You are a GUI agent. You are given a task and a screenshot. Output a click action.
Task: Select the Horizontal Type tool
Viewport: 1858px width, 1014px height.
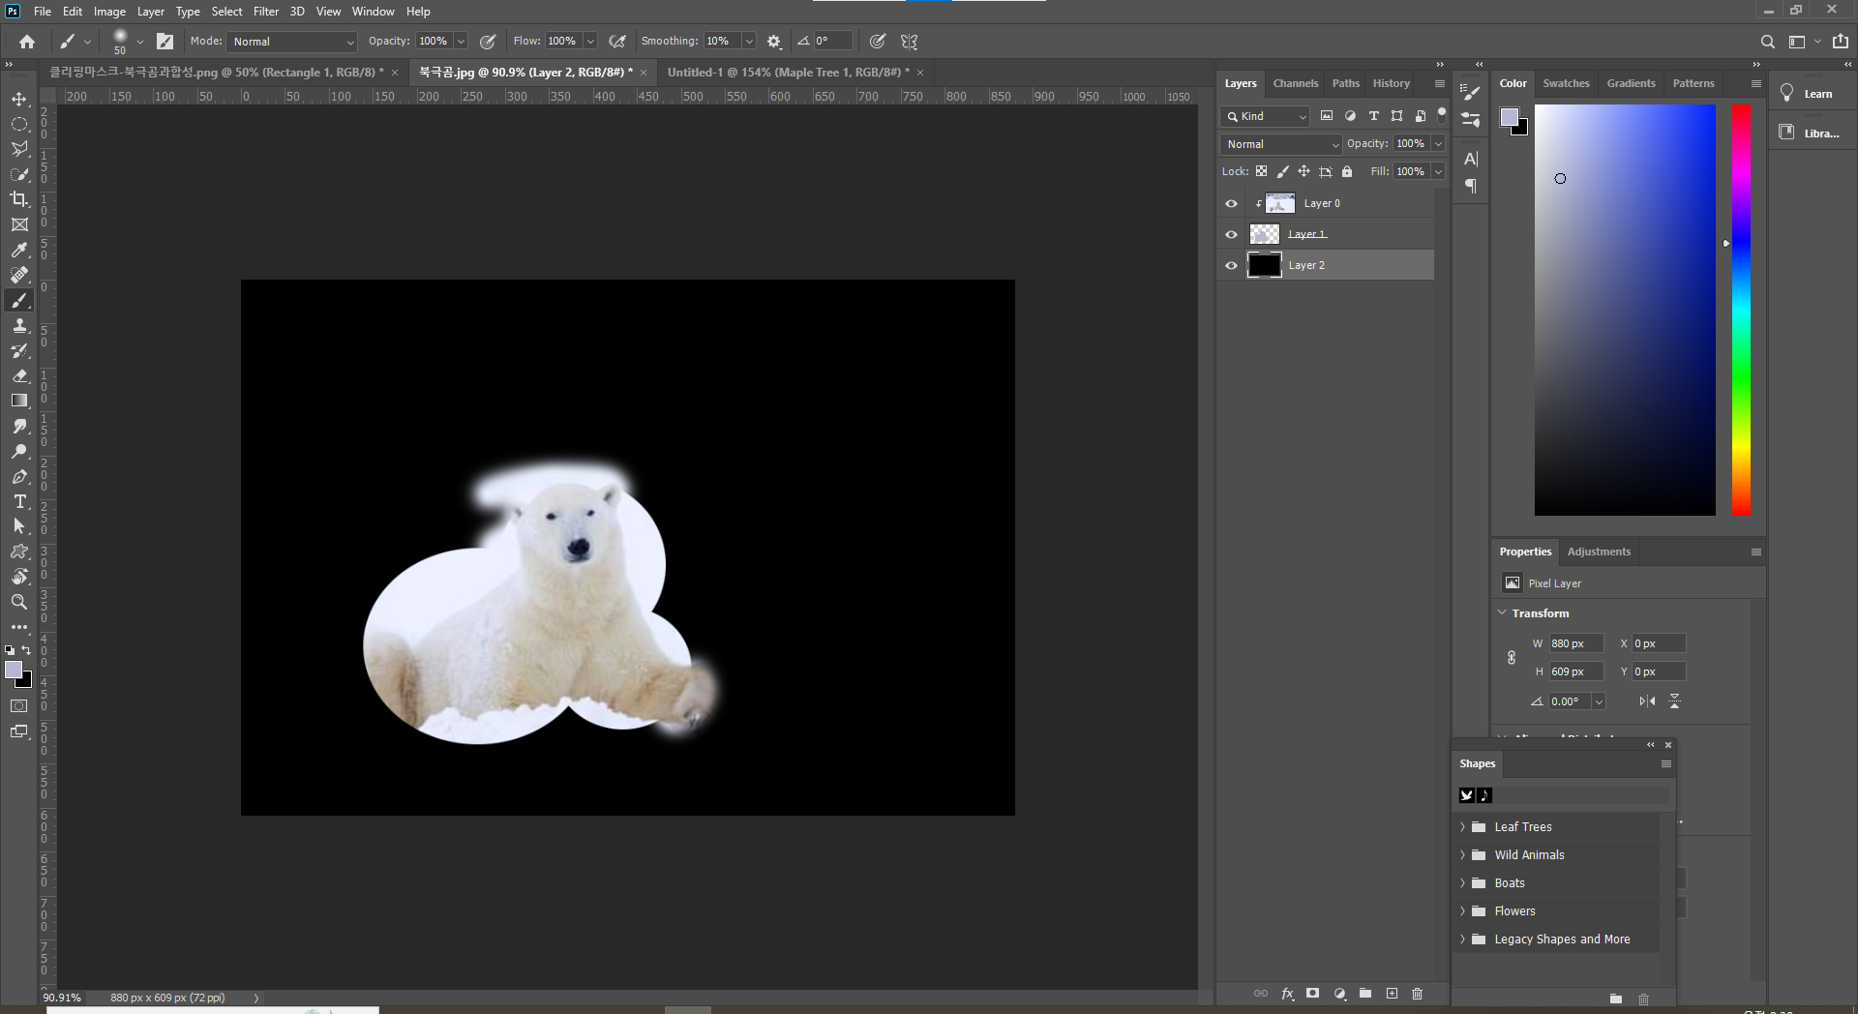(x=19, y=501)
